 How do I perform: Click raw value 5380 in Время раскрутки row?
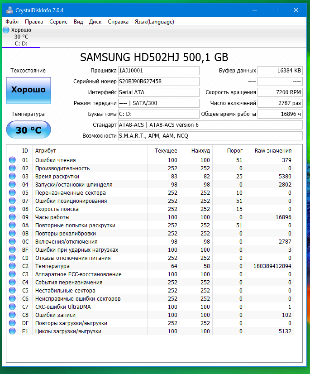click(285, 176)
